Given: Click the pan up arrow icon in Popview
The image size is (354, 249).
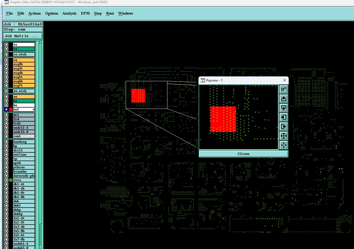Looking at the screenshot, I should 284,98.
